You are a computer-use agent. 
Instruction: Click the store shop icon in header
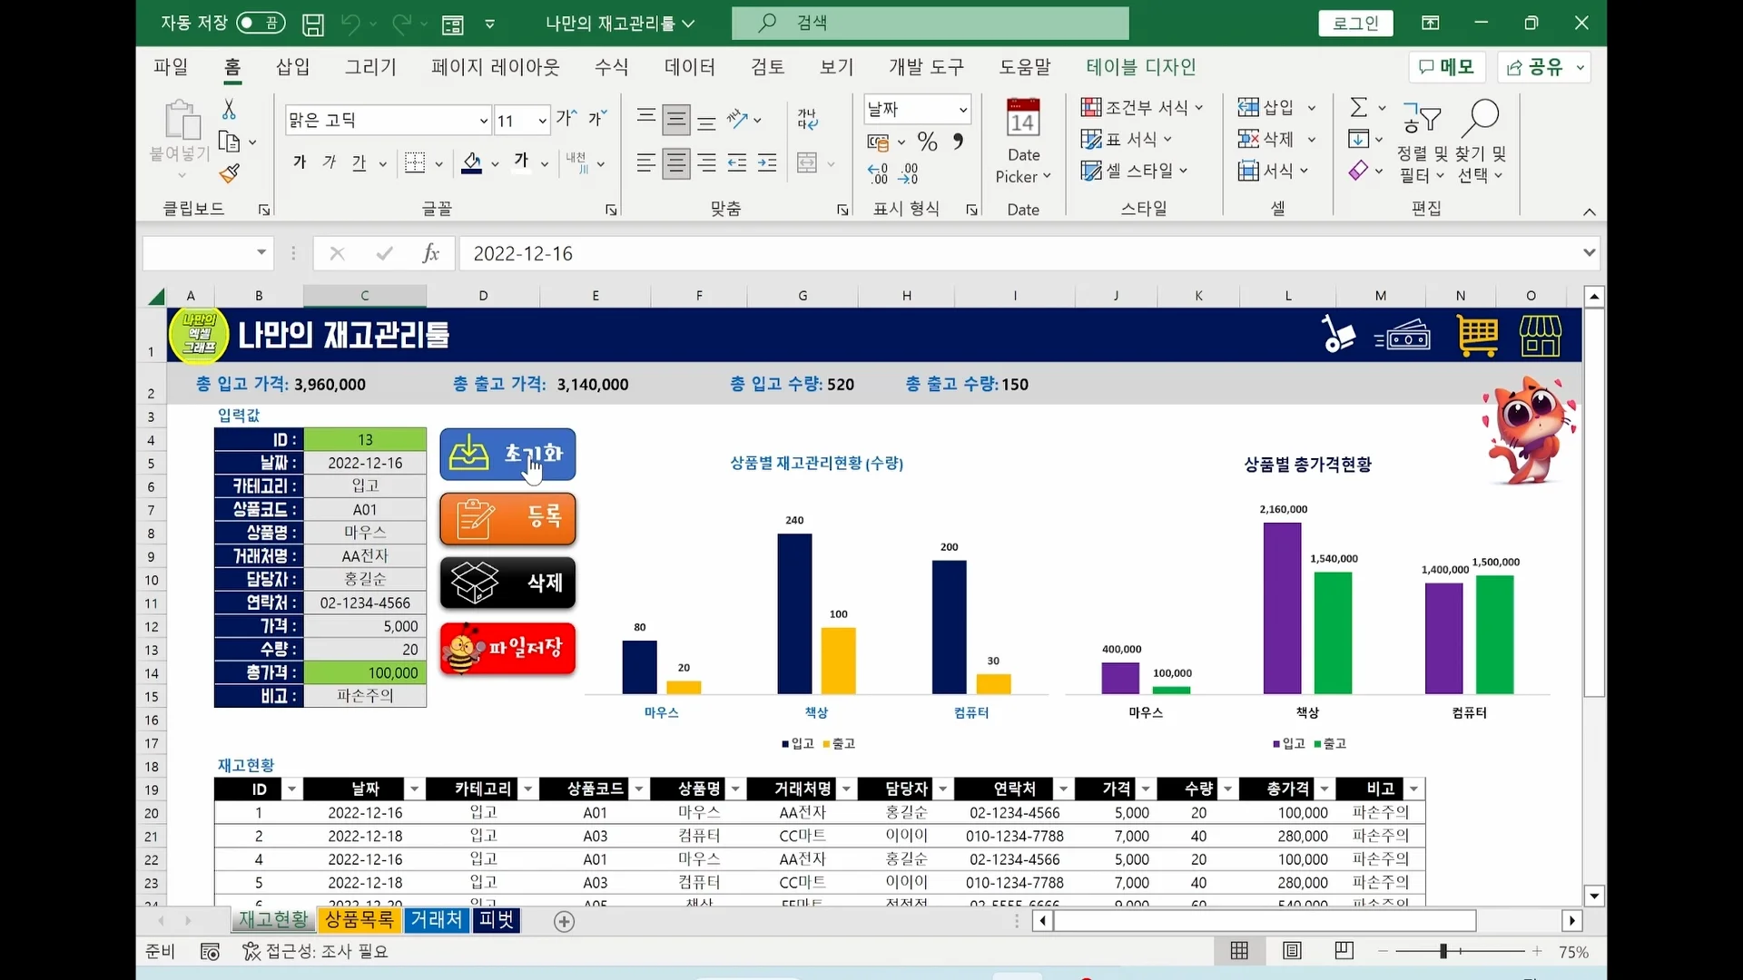(x=1541, y=336)
